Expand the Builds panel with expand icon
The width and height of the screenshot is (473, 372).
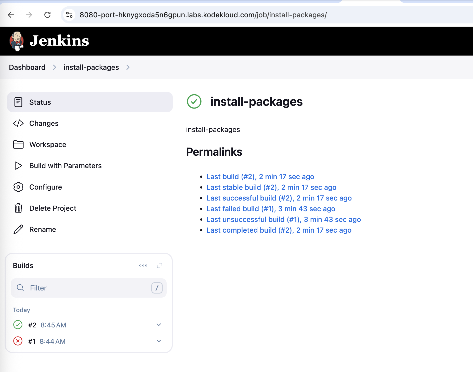click(160, 265)
